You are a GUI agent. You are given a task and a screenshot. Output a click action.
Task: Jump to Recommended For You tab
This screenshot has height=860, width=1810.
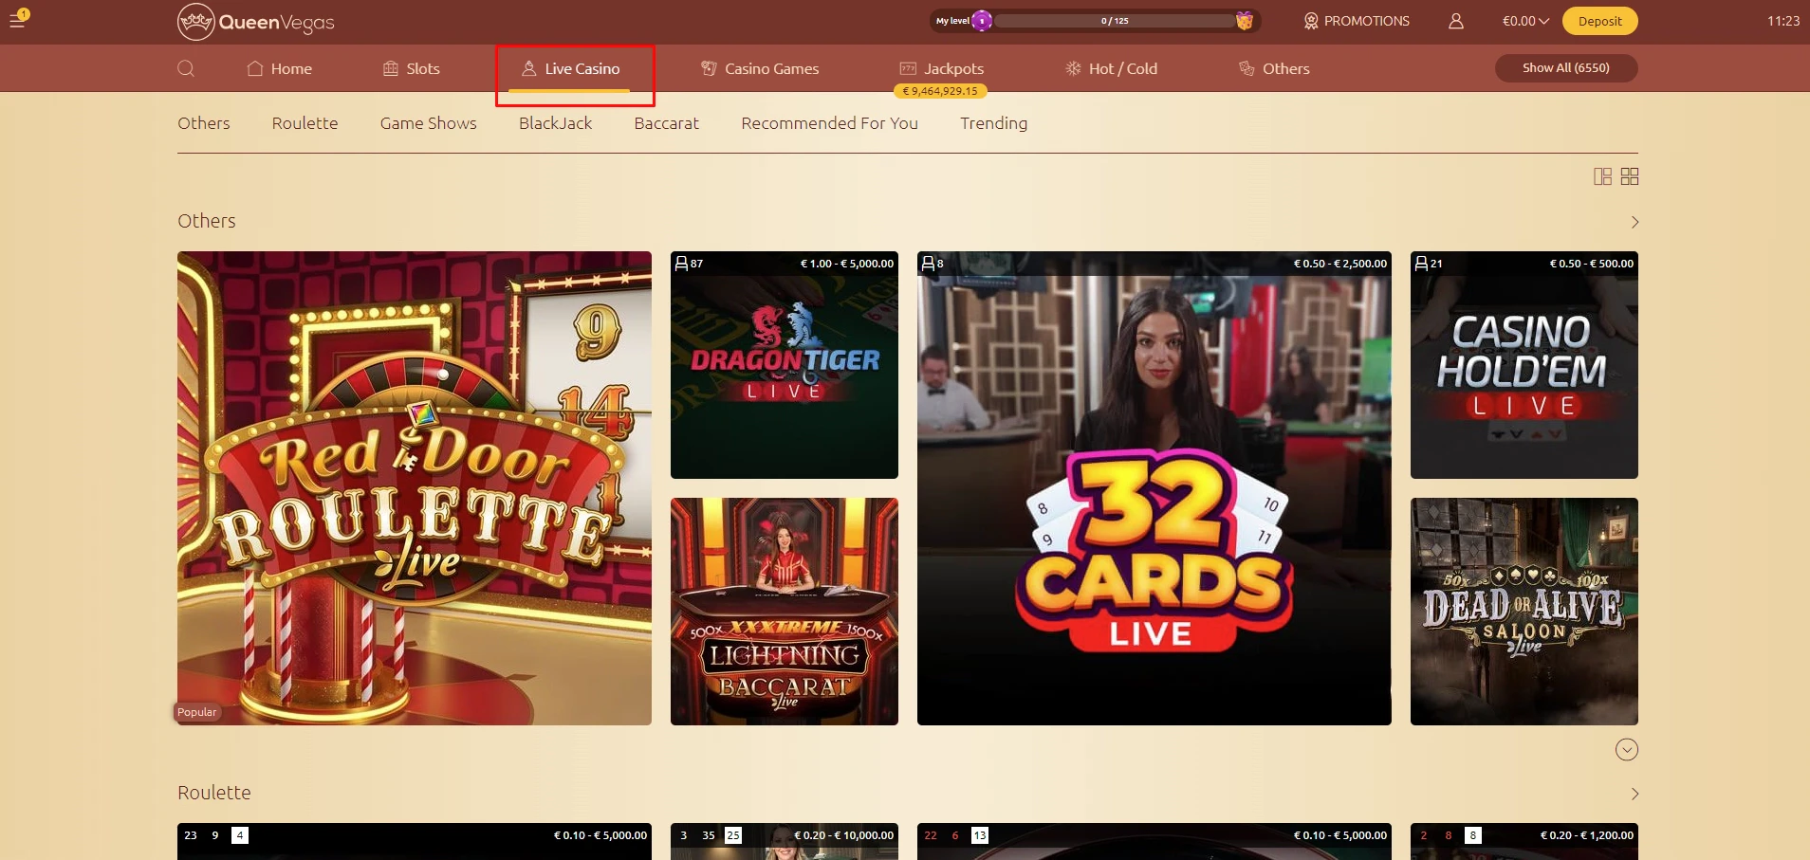click(x=830, y=123)
